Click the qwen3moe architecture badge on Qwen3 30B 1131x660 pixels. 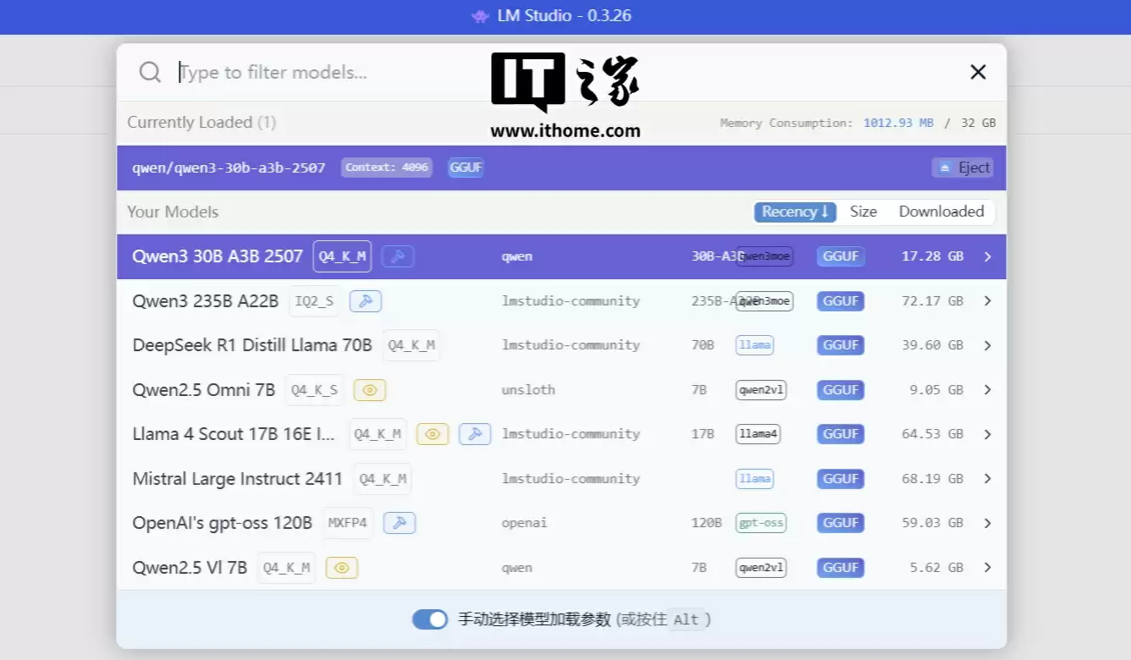(764, 256)
